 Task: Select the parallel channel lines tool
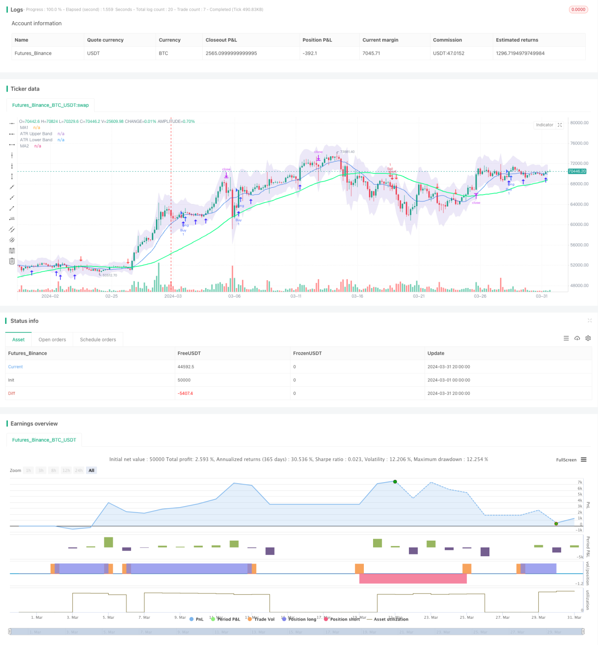pos(12,229)
